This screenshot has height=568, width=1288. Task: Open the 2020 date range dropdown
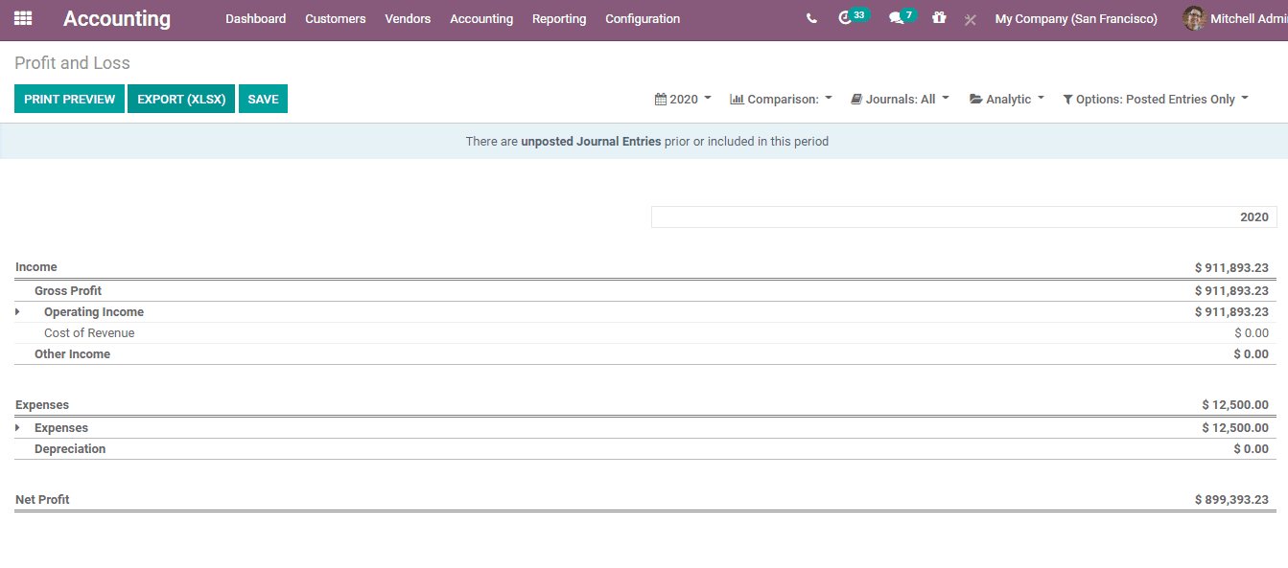[x=683, y=98]
